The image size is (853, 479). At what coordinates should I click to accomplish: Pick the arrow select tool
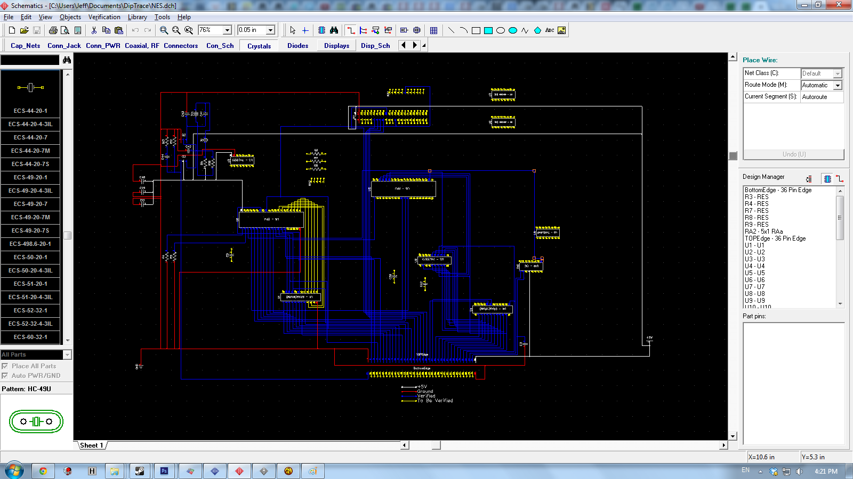[292, 30]
